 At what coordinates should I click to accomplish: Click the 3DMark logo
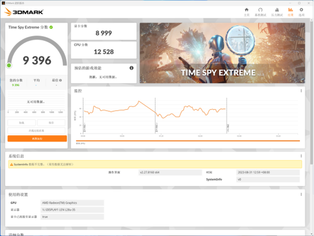[x=23, y=12]
